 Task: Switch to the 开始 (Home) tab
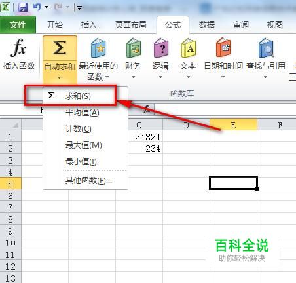(55, 25)
